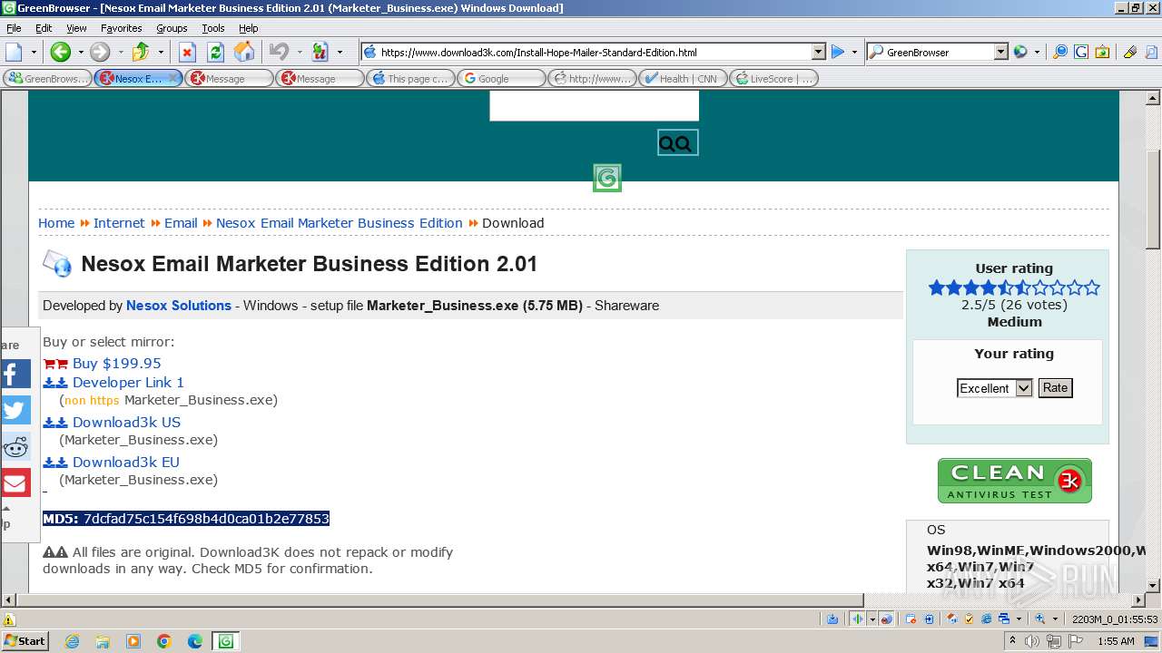Switch to the Google tab
The image size is (1162, 653).
pos(501,79)
